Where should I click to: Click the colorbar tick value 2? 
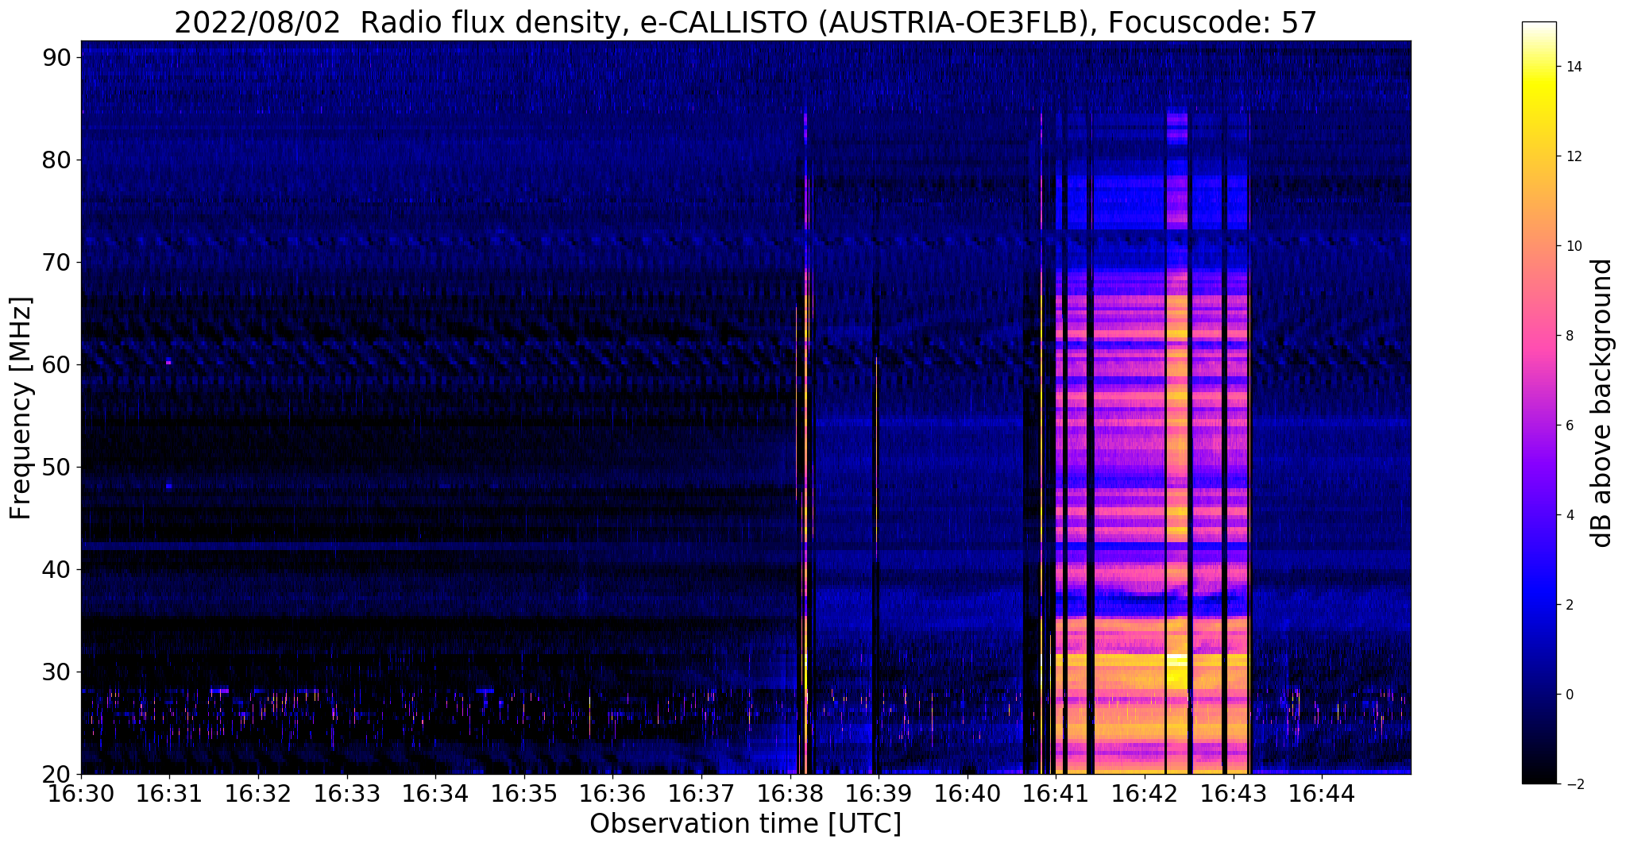(x=1569, y=605)
